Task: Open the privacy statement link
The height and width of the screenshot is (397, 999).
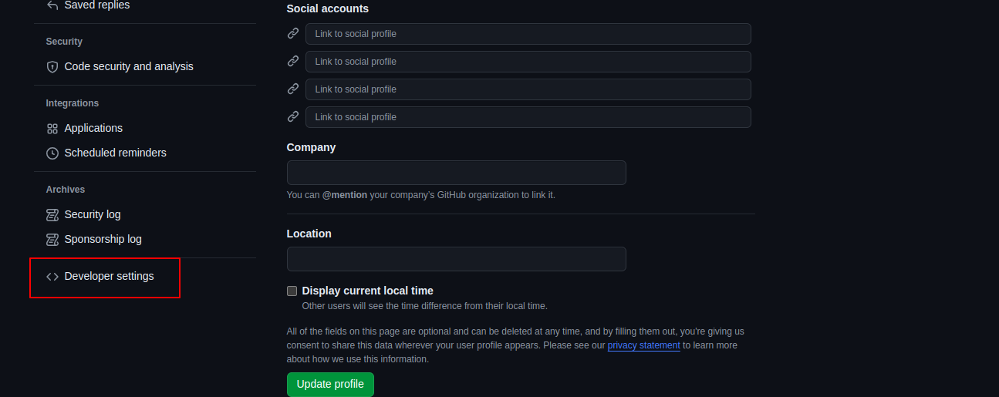Action: click(643, 345)
